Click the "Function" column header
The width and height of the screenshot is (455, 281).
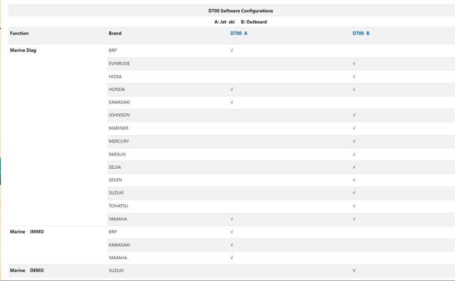(19, 34)
